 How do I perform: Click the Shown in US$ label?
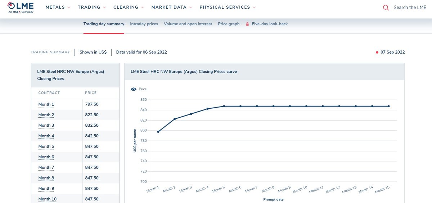click(93, 52)
